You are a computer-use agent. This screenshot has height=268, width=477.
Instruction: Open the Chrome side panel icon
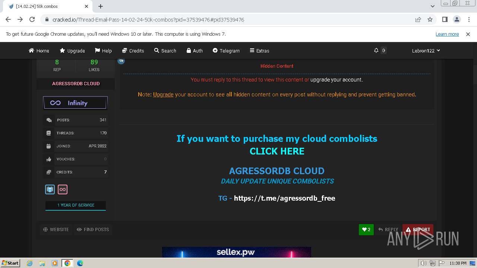coord(445,19)
